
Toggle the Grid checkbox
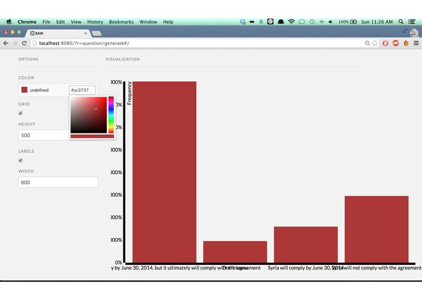[x=21, y=113]
